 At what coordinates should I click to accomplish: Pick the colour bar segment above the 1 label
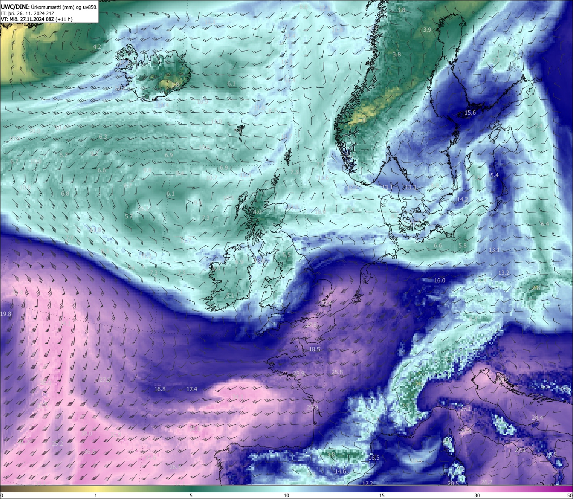pos(96,489)
